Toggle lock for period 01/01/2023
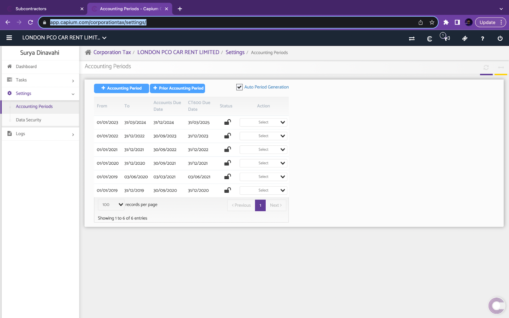 227,122
